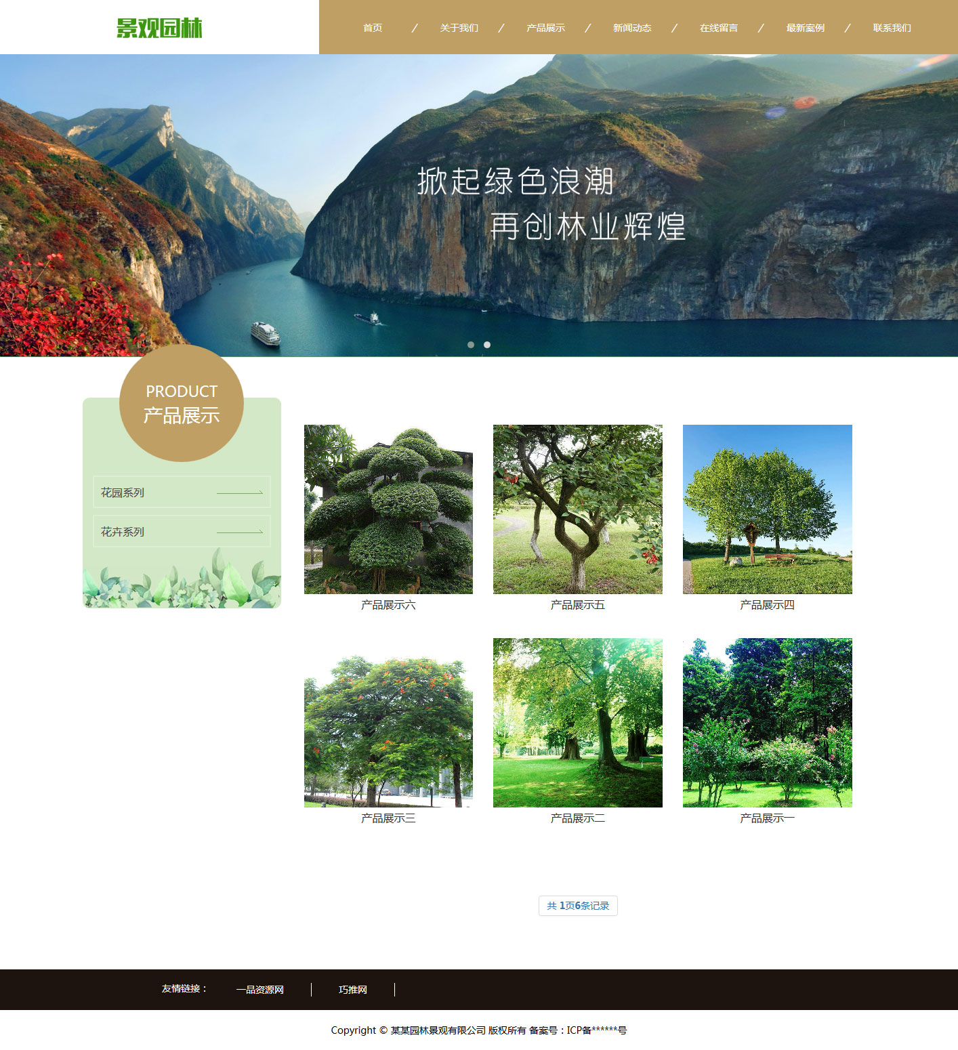The height and width of the screenshot is (1050, 958).
Task: Switch to the first banner slide dot
Action: [x=471, y=345]
